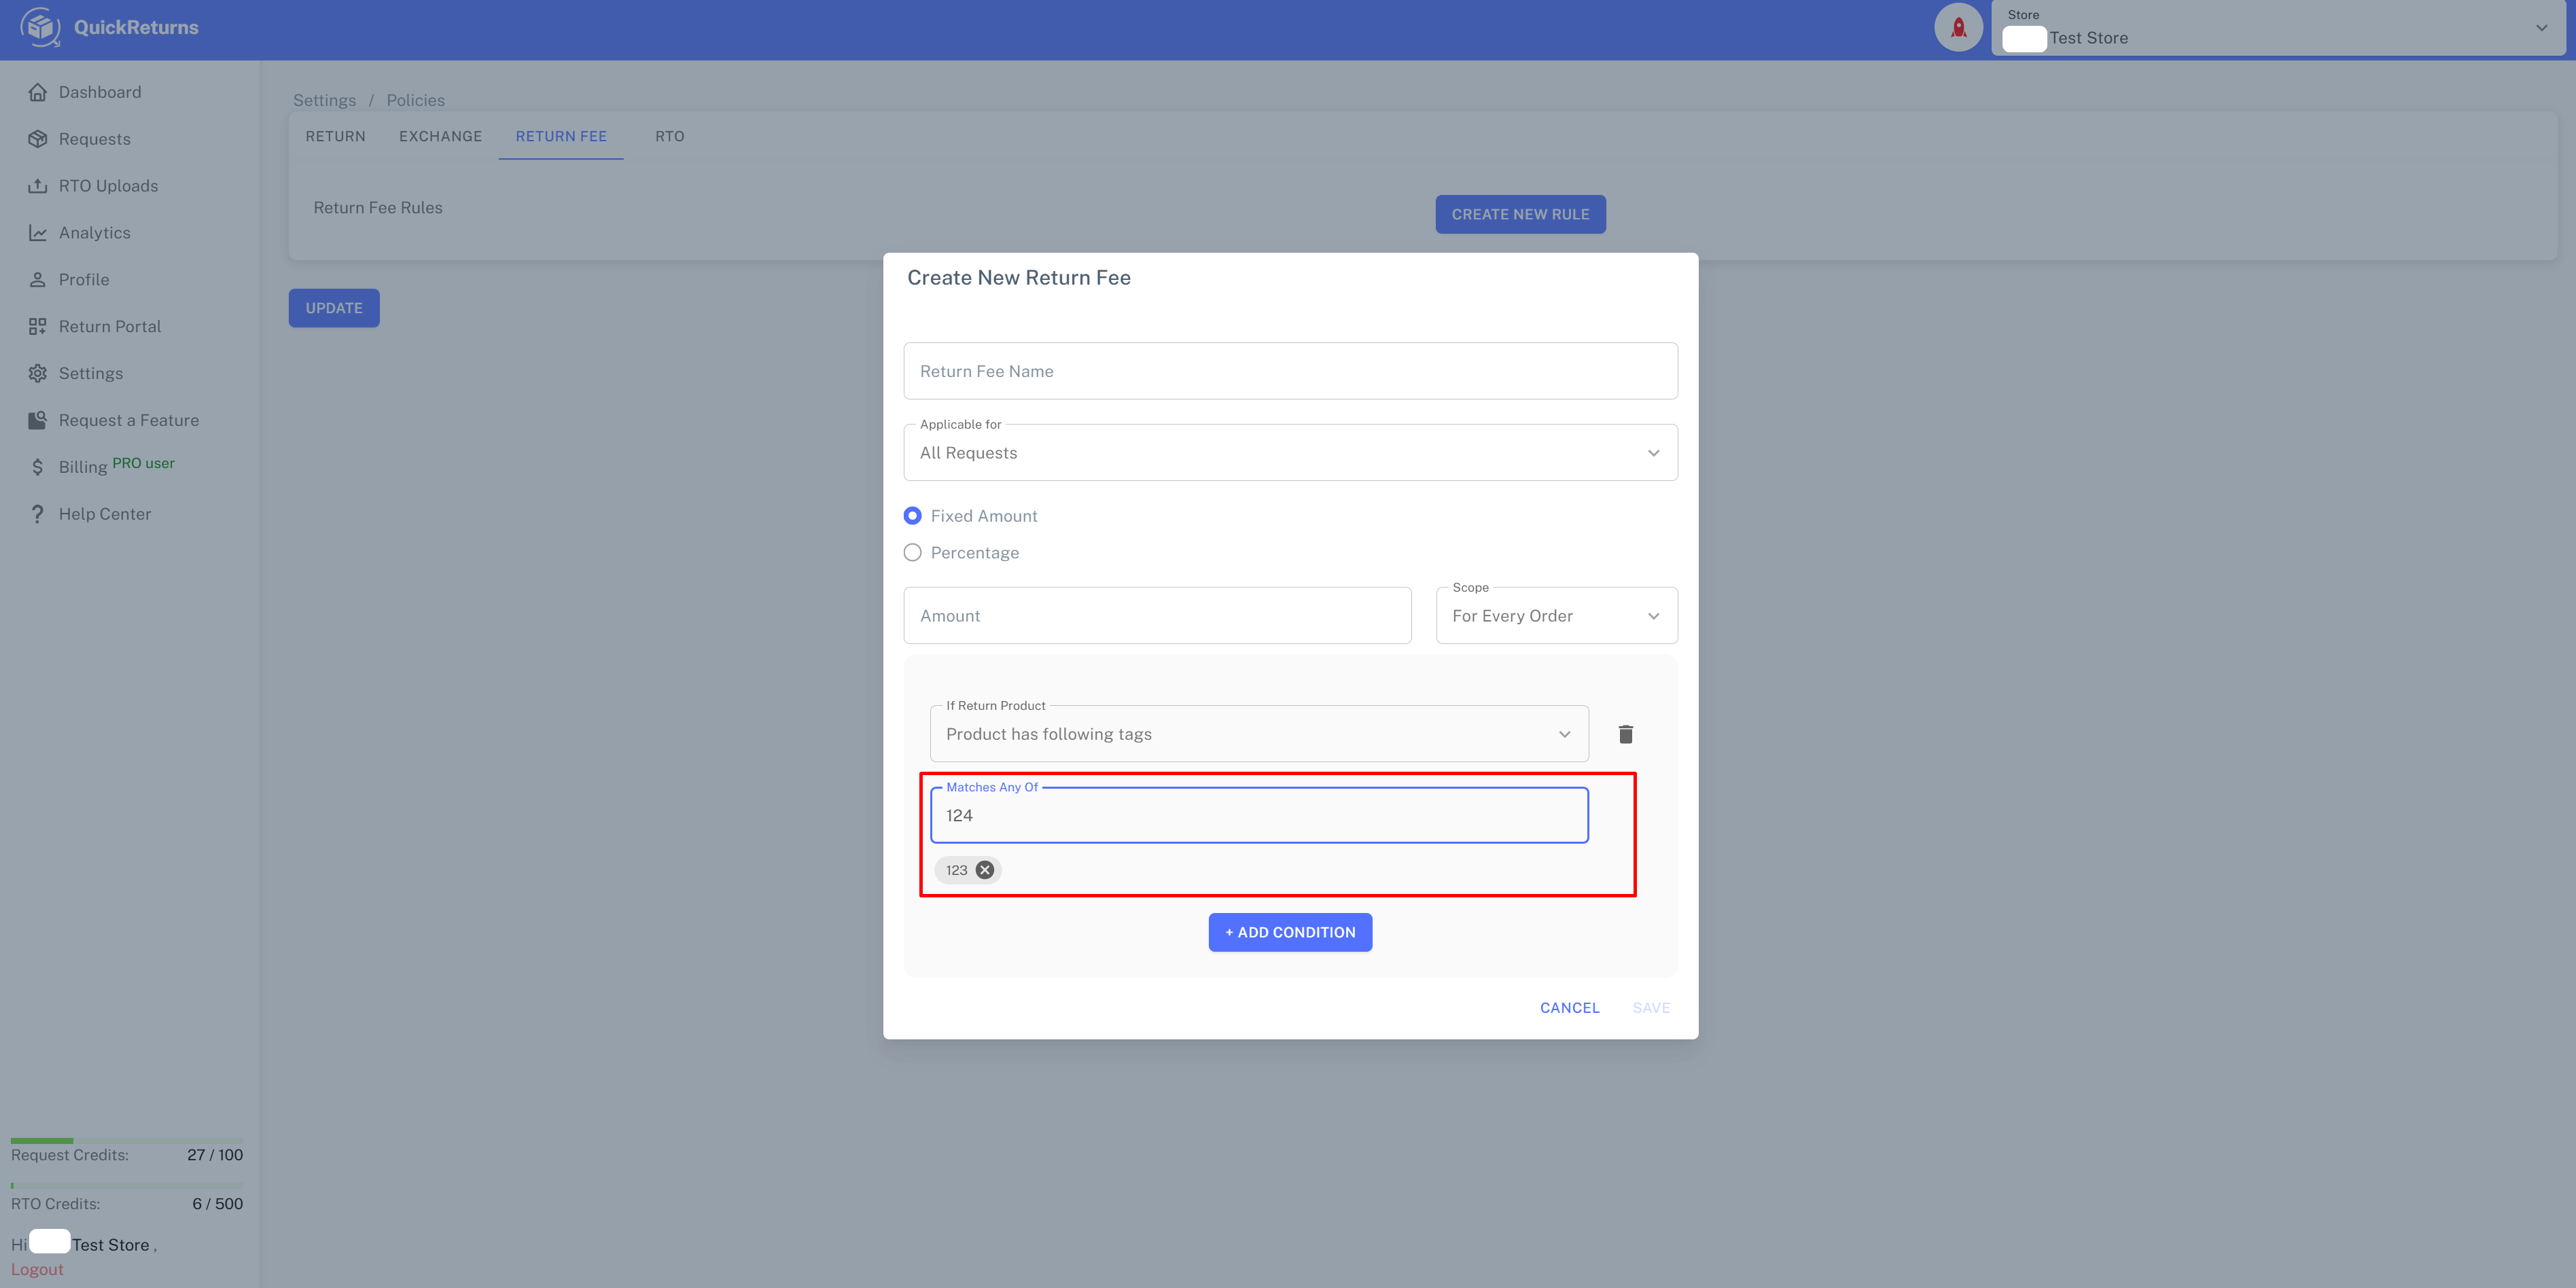Select the Fixed Amount radio option
Image resolution: width=2576 pixels, height=1288 pixels.
point(912,516)
